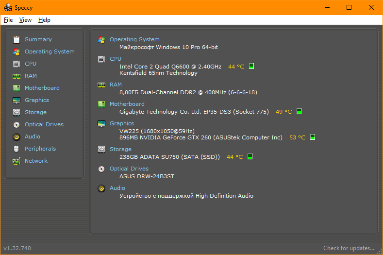Open the Storage heading link in main panel

pos(120,149)
